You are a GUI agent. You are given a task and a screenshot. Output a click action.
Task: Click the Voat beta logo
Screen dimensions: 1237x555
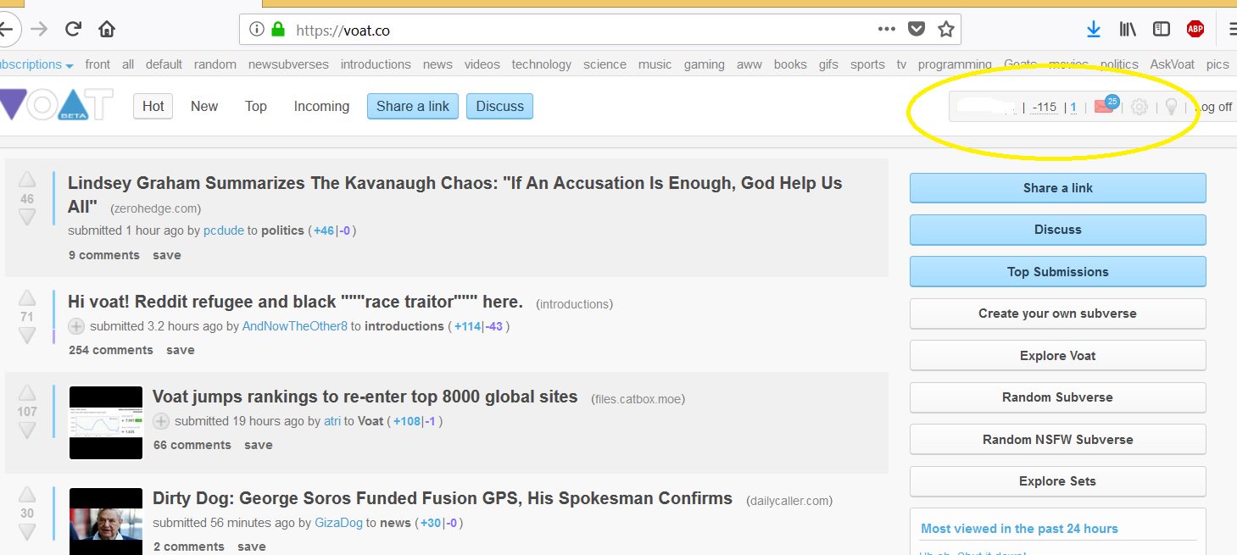point(56,106)
